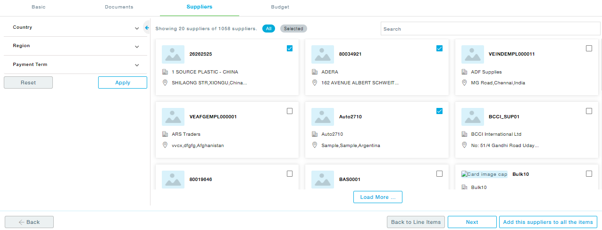Image resolution: width=602 pixels, height=230 pixels.
Task: Deselect the Auto2710 supplier checkbox
Action: [x=440, y=111]
